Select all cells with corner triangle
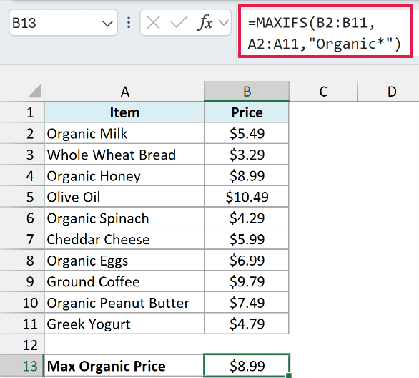The width and height of the screenshot is (419, 378). click(34, 91)
